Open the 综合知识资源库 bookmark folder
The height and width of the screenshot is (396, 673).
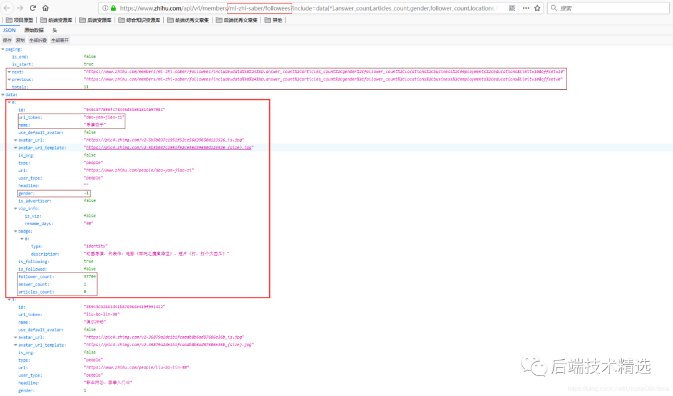[x=140, y=20]
